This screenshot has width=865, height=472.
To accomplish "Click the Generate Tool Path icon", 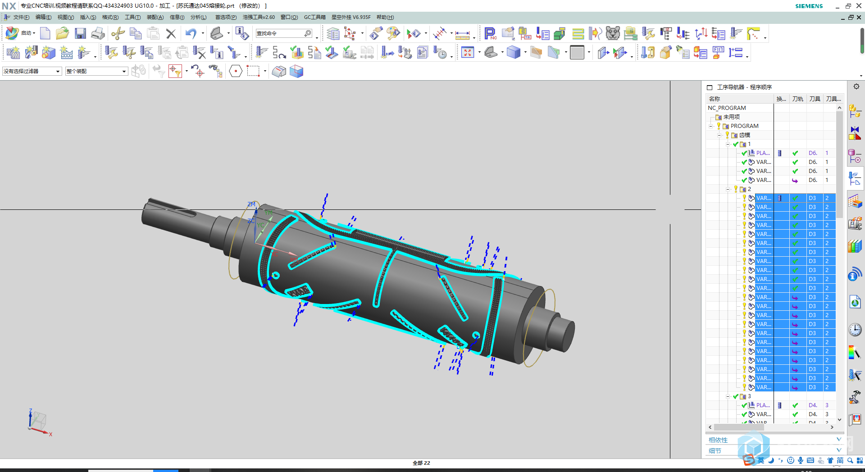I will click(261, 53).
